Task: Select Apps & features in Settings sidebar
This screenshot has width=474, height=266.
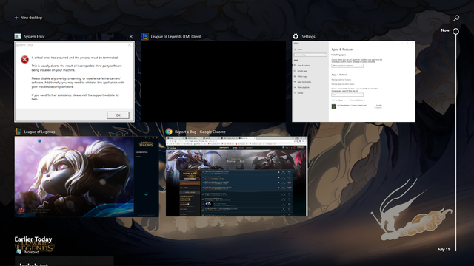Action: point(303,66)
